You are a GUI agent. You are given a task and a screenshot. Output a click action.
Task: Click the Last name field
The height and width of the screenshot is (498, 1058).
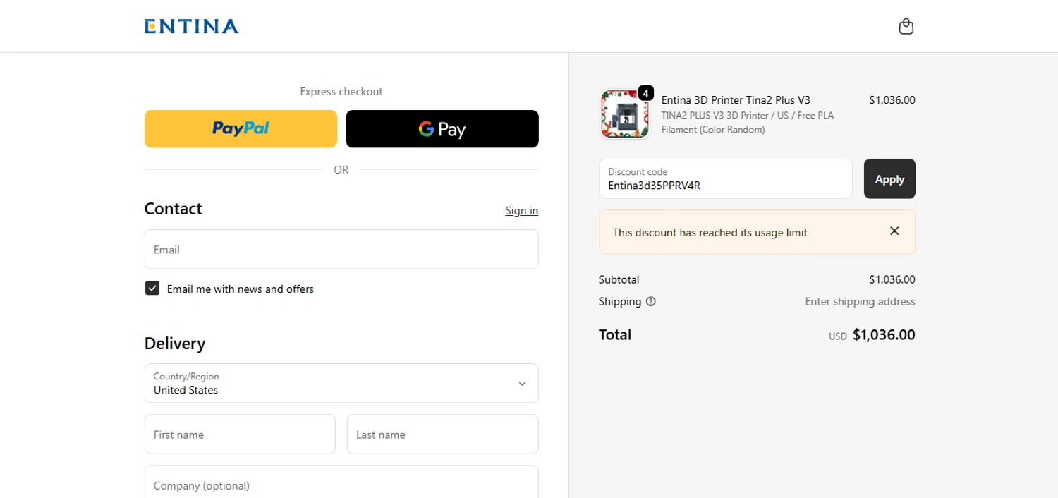point(442,434)
